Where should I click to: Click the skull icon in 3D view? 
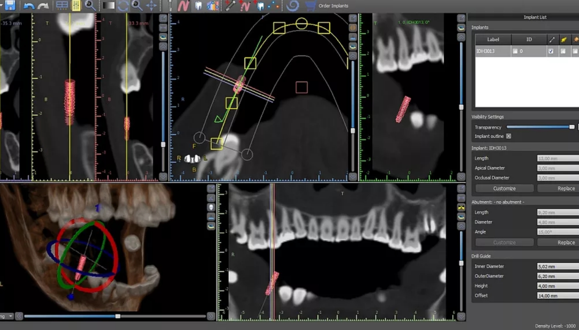[x=211, y=207]
